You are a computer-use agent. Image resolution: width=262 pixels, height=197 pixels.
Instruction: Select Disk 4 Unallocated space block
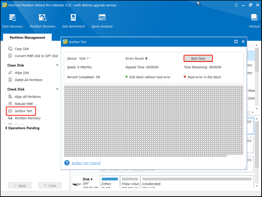pos(197,182)
